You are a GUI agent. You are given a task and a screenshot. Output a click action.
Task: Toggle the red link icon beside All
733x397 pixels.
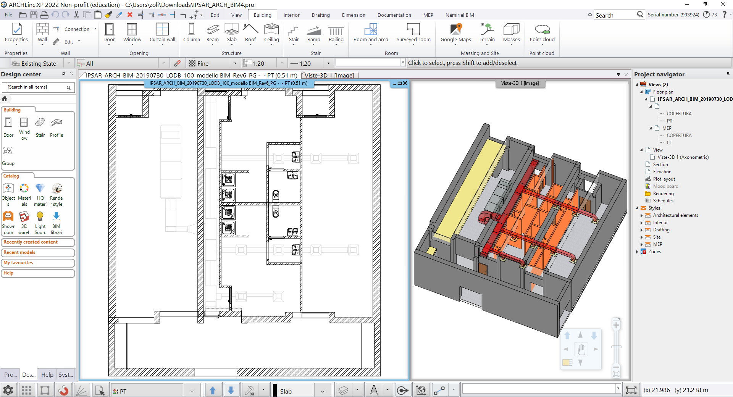pos(178,63)
